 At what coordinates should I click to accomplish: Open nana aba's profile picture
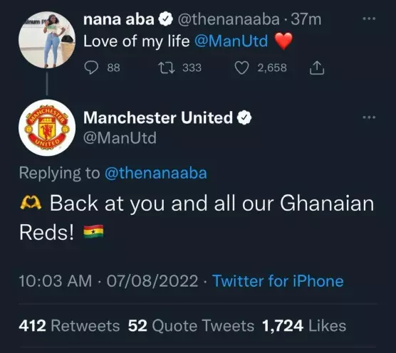47,40
